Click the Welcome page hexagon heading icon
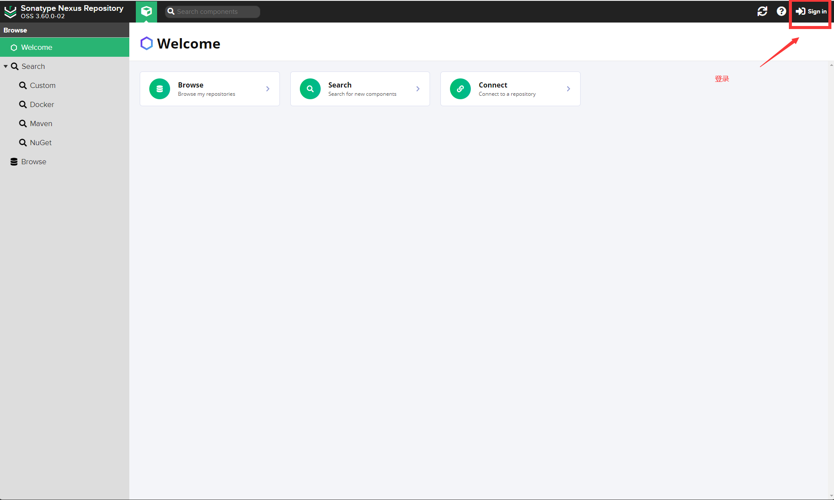Screen dimensions: 834x500 (147, 43)
